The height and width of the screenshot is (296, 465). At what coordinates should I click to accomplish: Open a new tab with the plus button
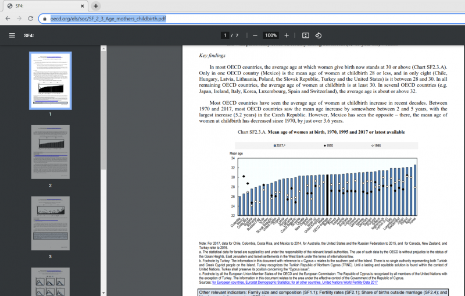[96, 6]
